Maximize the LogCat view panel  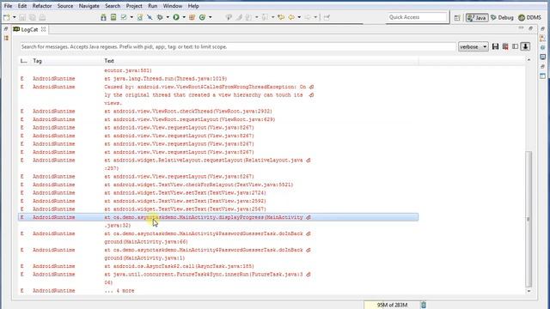pos(531,28)
